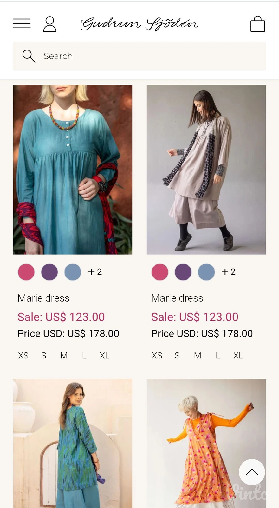The height and width of the screenshot is (508, 279).
Task: Expand +2 more colors on left dress
Action: click(x=95, y=272)
